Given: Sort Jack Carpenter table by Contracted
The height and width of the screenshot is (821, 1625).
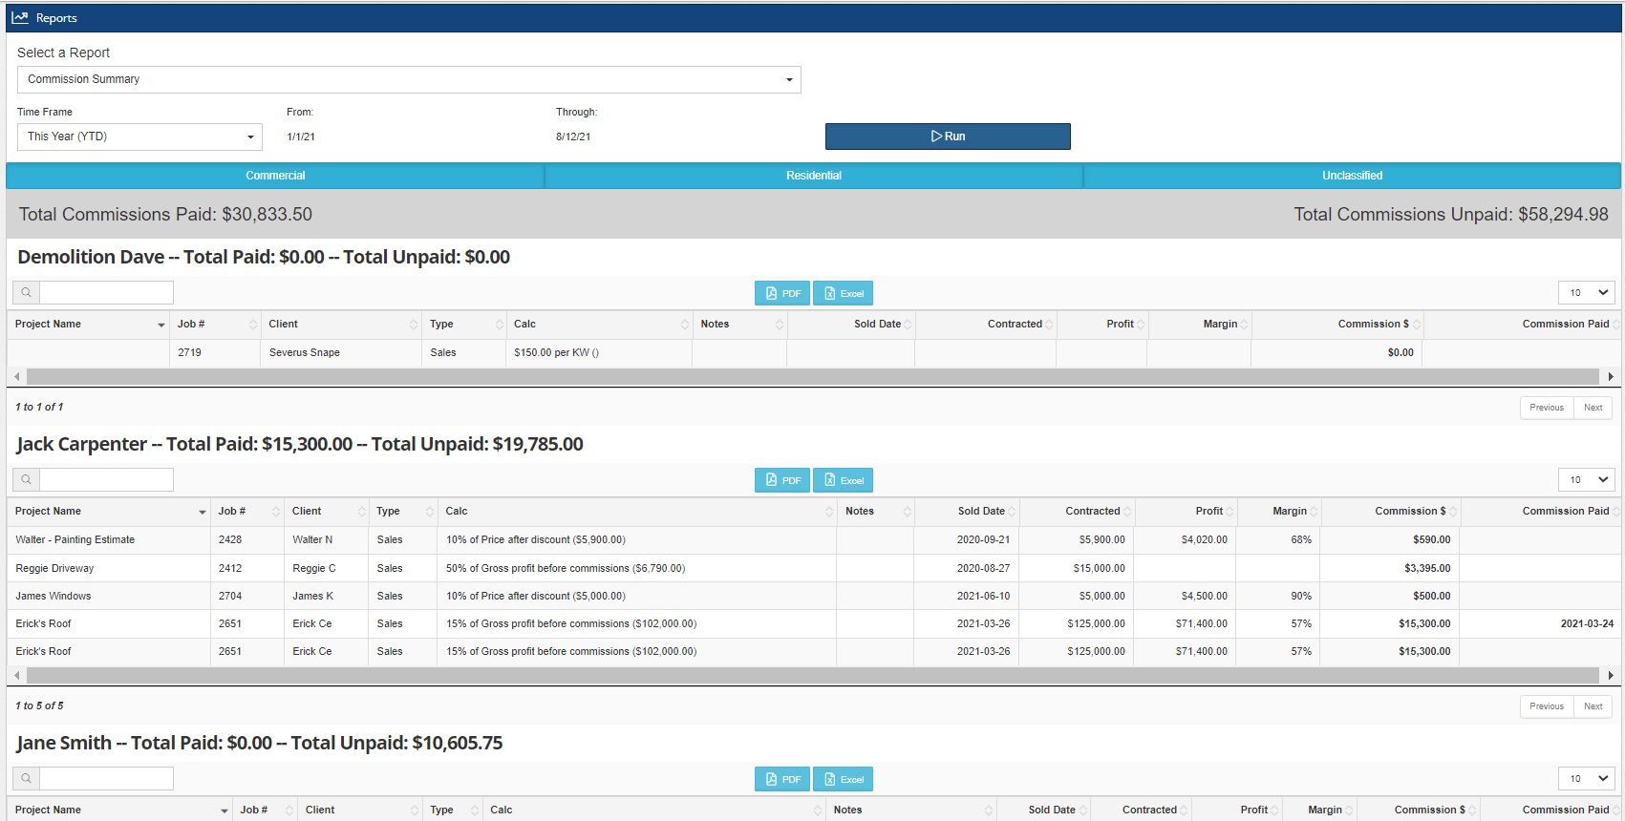Looking at the screenshot, I should (x=1077, y=512).
